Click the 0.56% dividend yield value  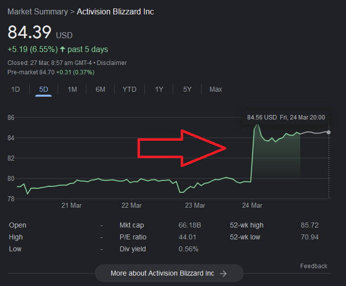coord(188,249)
